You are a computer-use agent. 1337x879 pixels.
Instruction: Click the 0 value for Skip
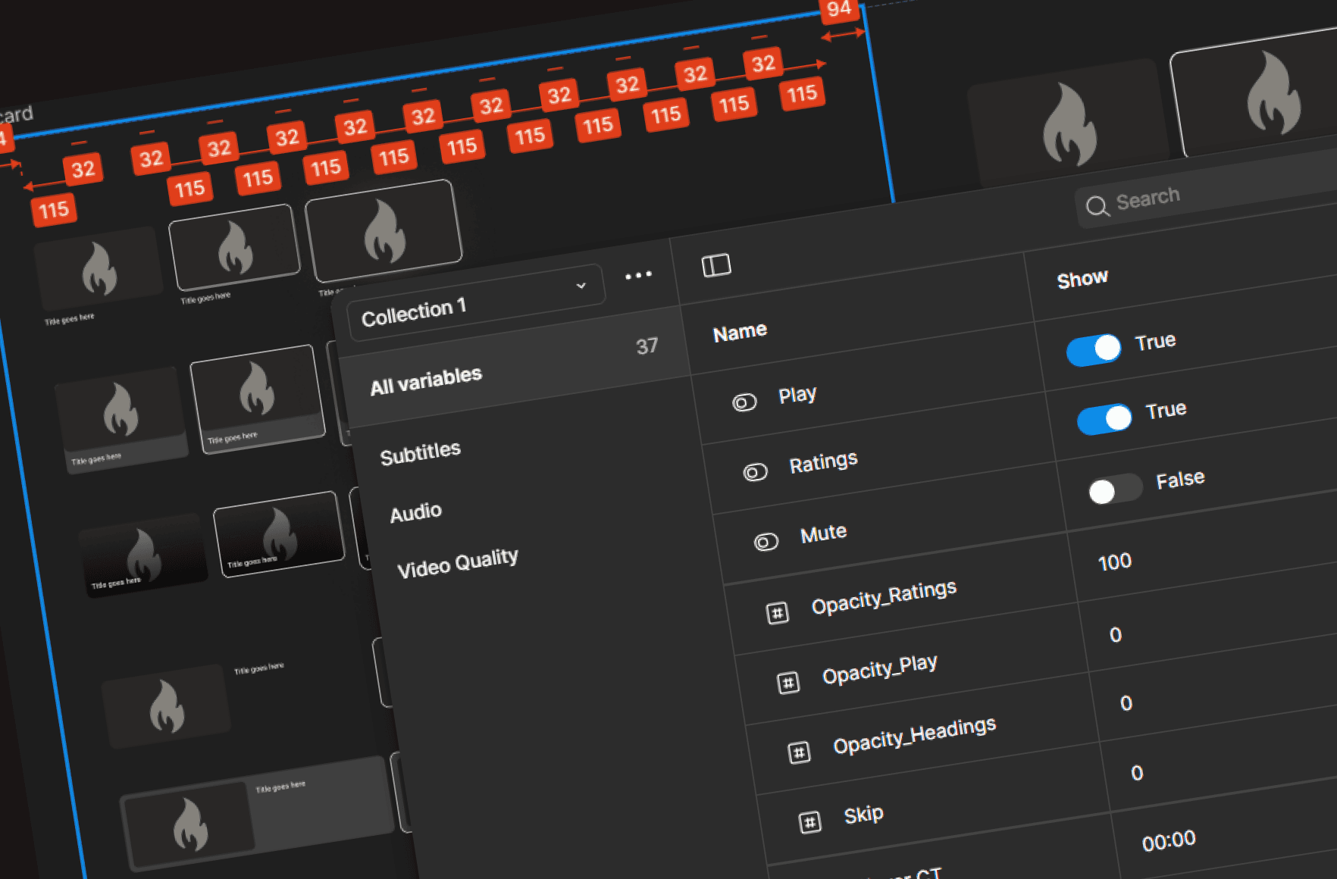[1136, 774]
